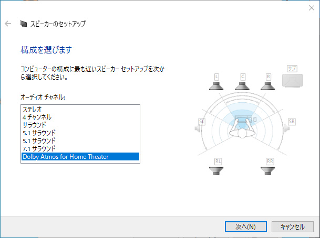Click the キャンセル button
The height and width of the screenshot is (238, 320).
(293, 226)
